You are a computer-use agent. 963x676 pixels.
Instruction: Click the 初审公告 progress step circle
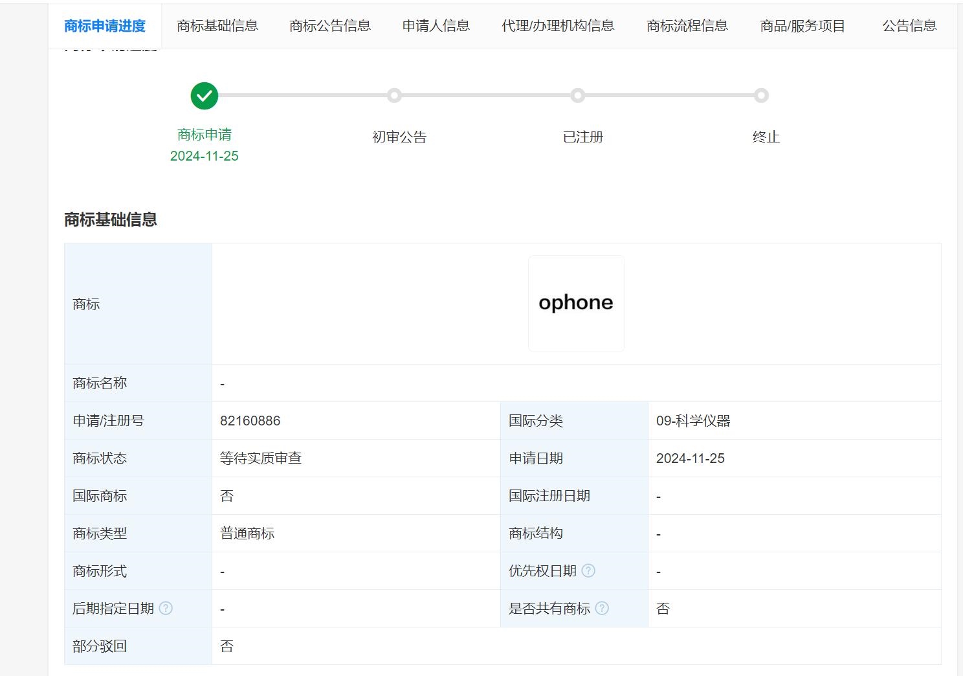coord(394,96)
